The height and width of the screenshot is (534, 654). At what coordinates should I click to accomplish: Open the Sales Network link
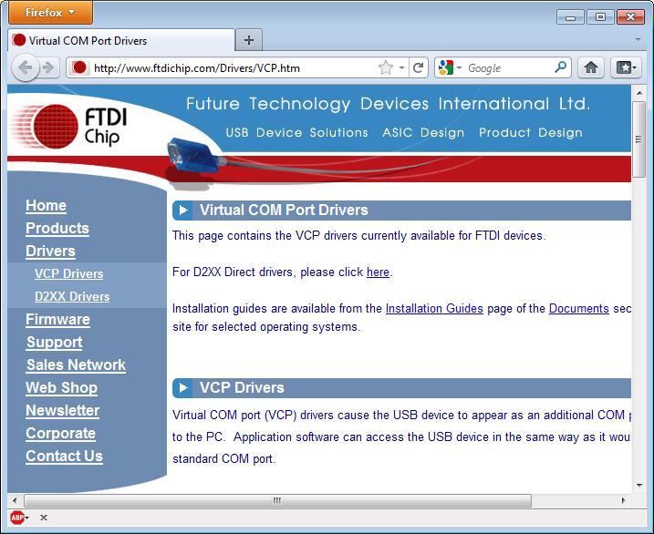[76, 365]
